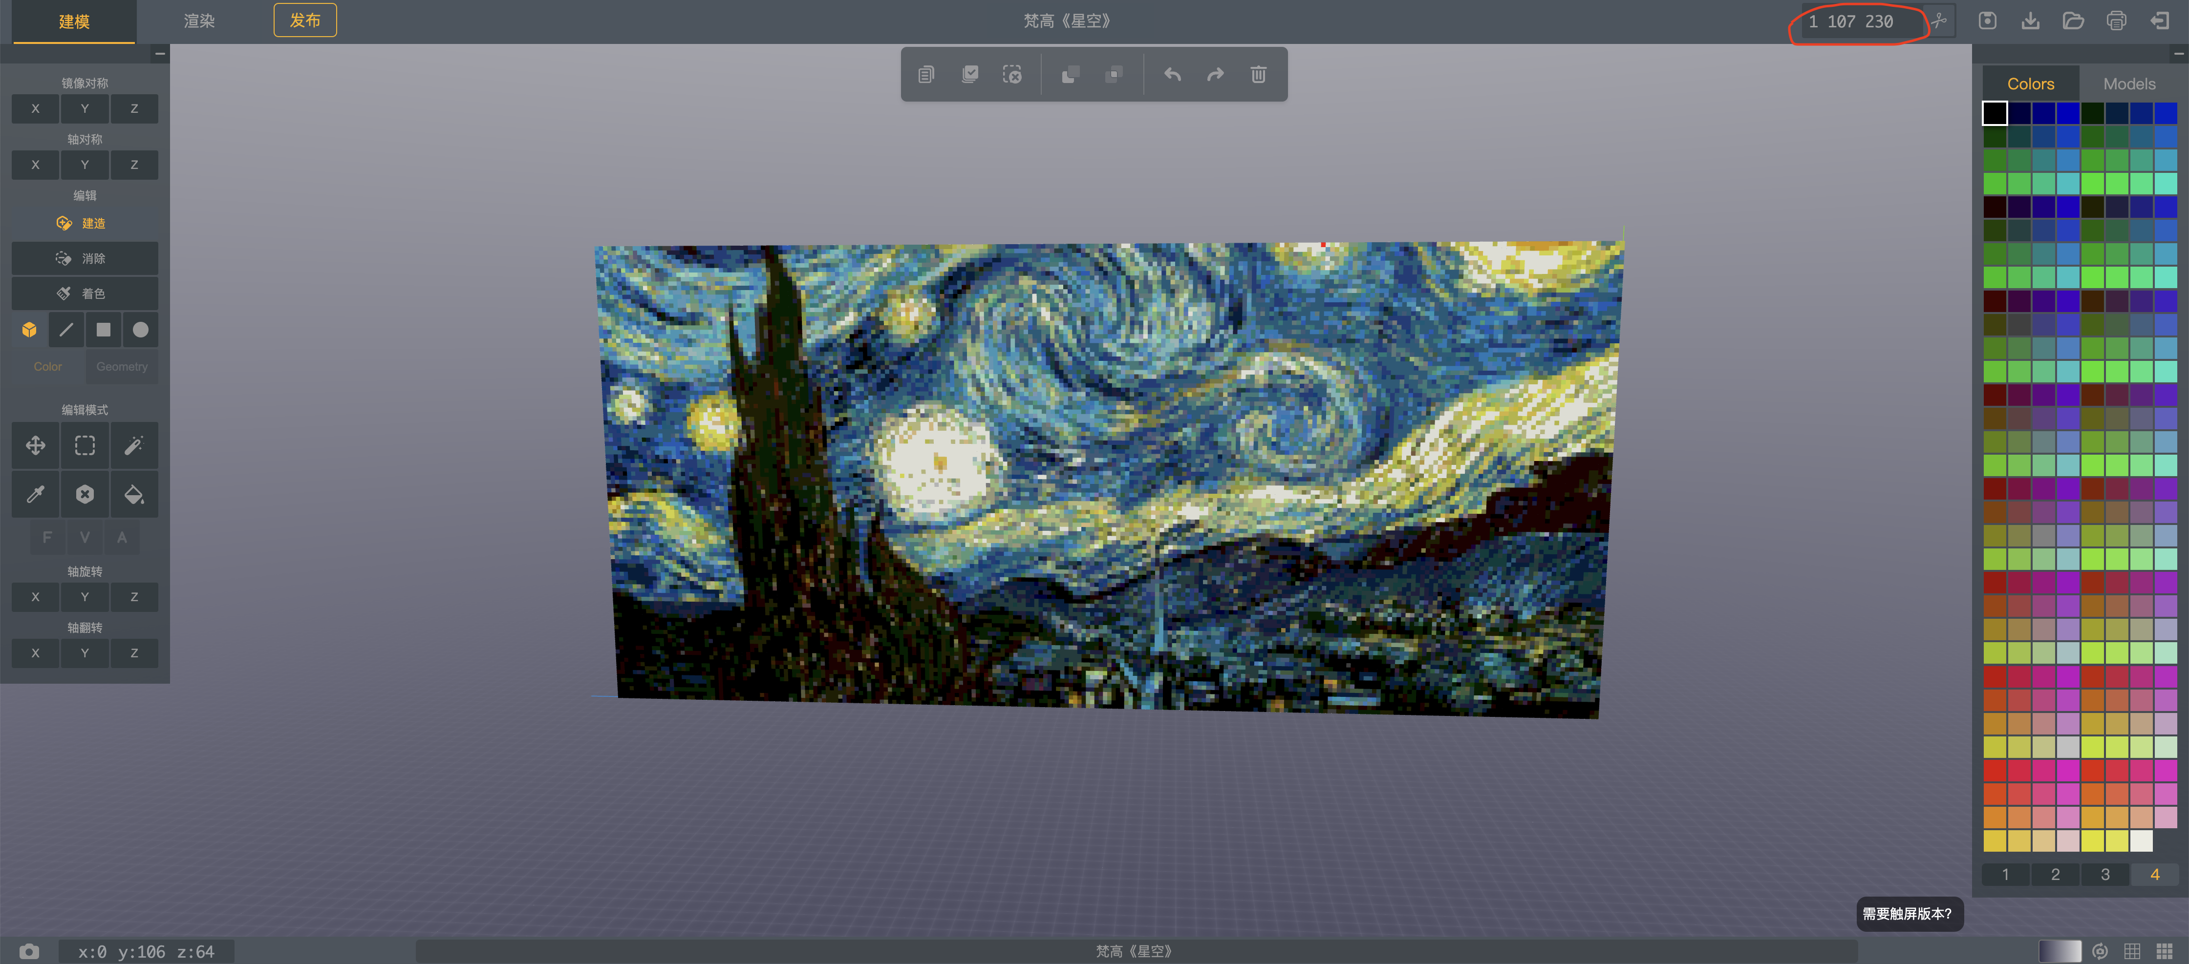Take a screenshot with the camera icon
This screenshot has height=964, width=2189.
coord(29,951)
